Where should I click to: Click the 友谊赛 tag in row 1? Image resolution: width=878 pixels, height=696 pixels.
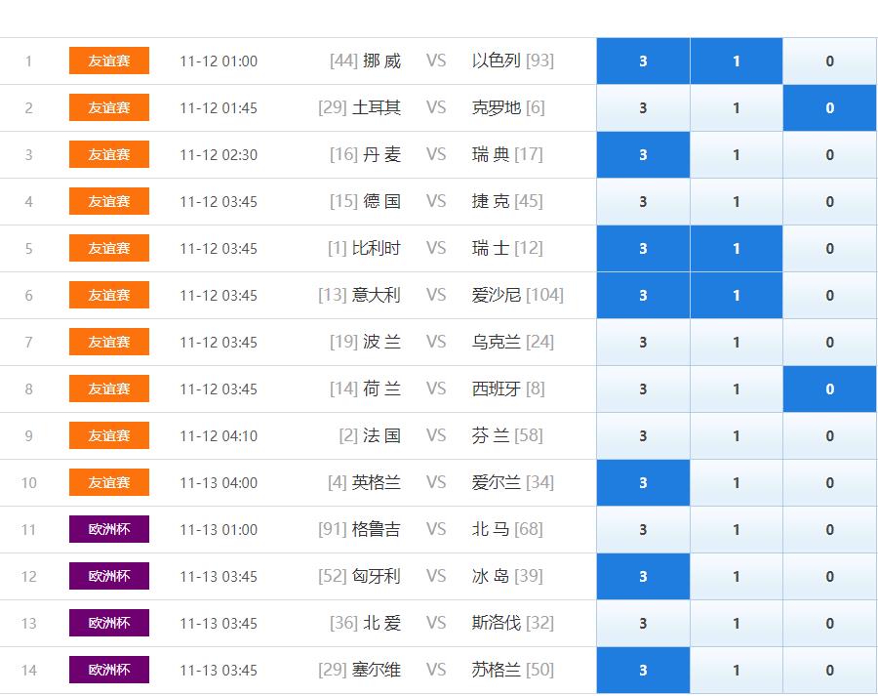(x=109, y=61)
